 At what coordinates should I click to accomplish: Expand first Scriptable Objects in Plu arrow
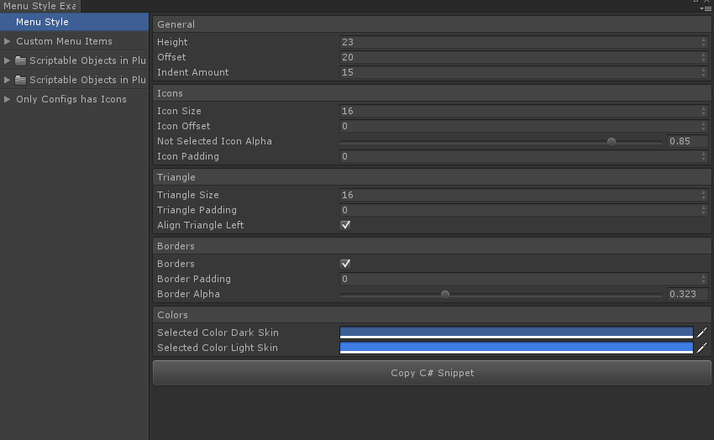[x=8, y=60]
